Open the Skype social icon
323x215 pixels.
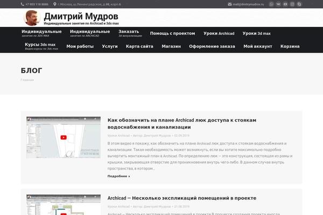coord(299,4)
